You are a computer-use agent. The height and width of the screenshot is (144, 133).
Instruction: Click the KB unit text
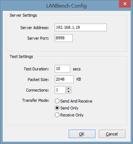pyautogui.click(x=79, y=79)
